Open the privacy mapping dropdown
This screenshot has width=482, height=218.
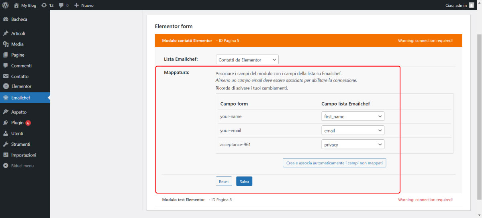click(x=353, y=145)
